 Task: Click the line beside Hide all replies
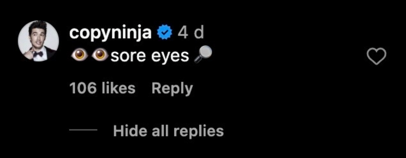pyautogui.click(x=83, y=130)
